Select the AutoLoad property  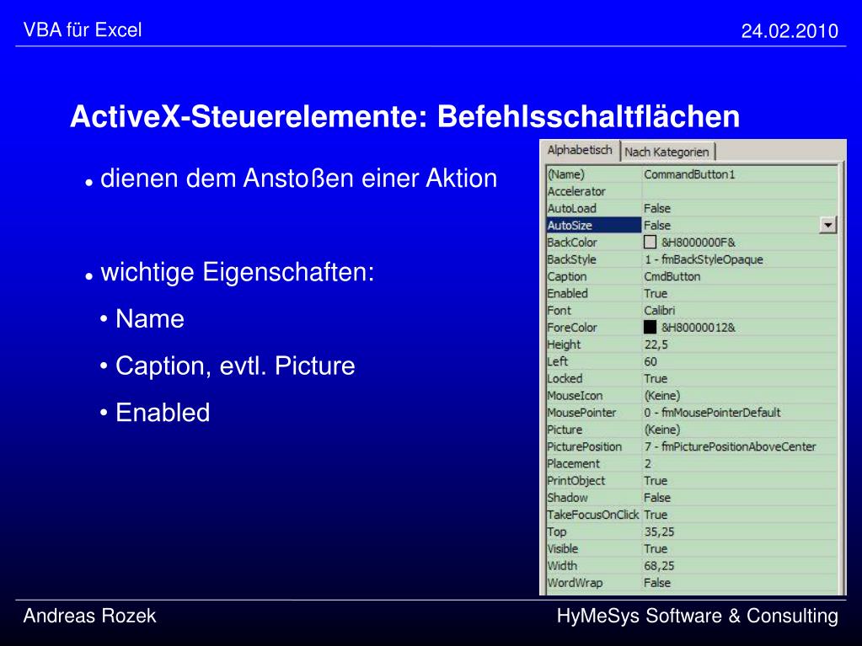point(572,208)
